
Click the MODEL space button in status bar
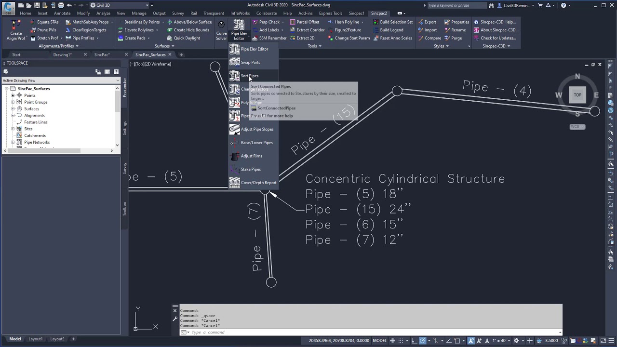pos(380,341)
